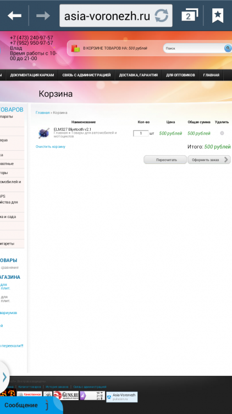Tap the browser back arrow
The width and height of the screenshot is (232, 414).
tap(14, 16)
